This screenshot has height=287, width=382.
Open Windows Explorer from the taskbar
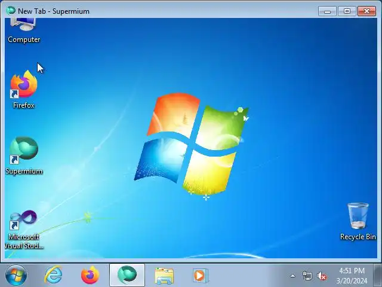[x=164, y=276]
